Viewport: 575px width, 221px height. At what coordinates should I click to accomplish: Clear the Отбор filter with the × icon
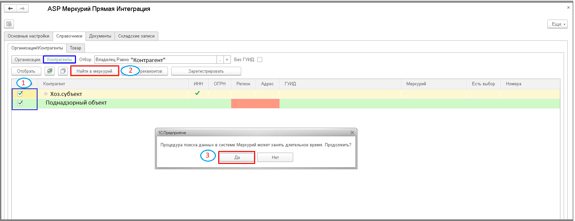(x=227, y=60)
